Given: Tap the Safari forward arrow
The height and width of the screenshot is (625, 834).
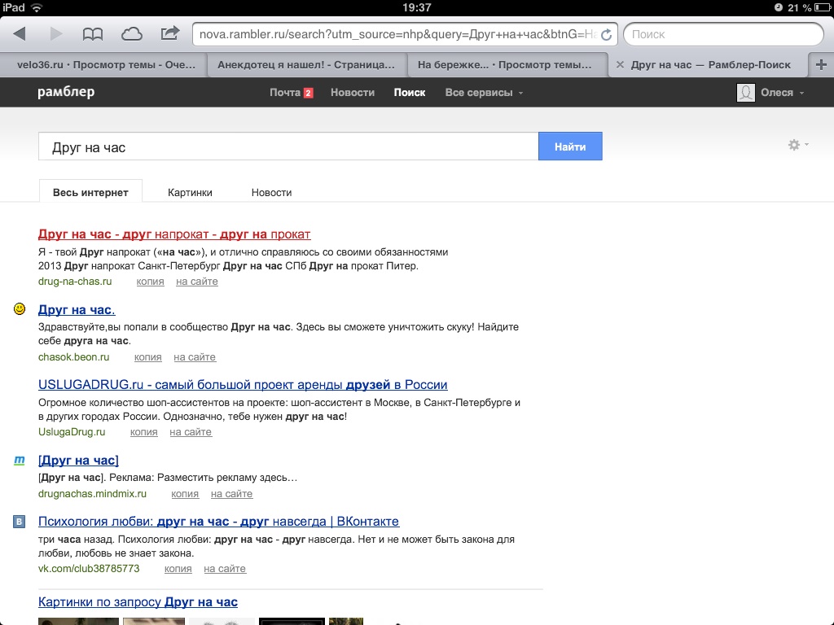Looking at the screenshot, I should (x=55, y=34).
